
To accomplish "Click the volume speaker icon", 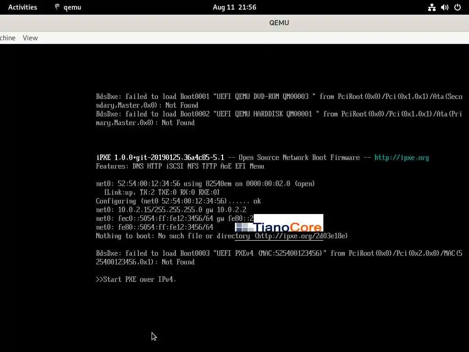I will (445, 7).
